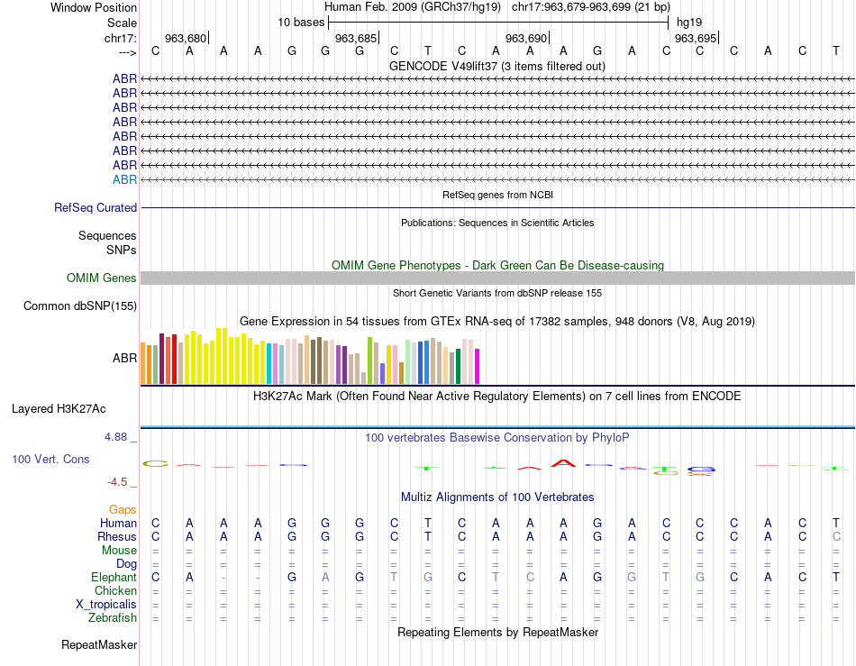The width and height of the screenshot is (856, 666).
Task: Click the RefSeq Curated horizontal gene line
Action: click(x=497, y=207)
